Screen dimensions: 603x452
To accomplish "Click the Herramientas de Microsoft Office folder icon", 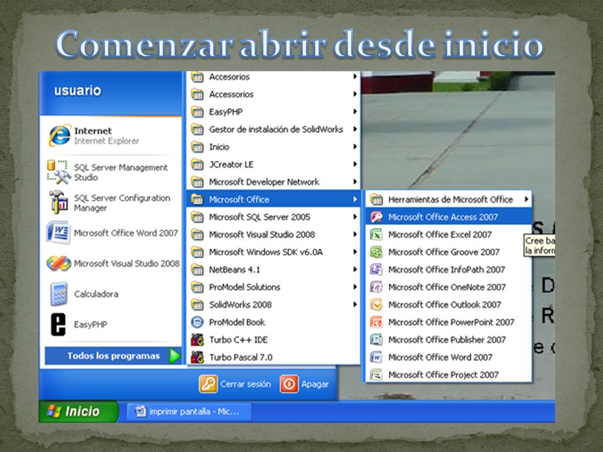I will click(x=376, y=200).
